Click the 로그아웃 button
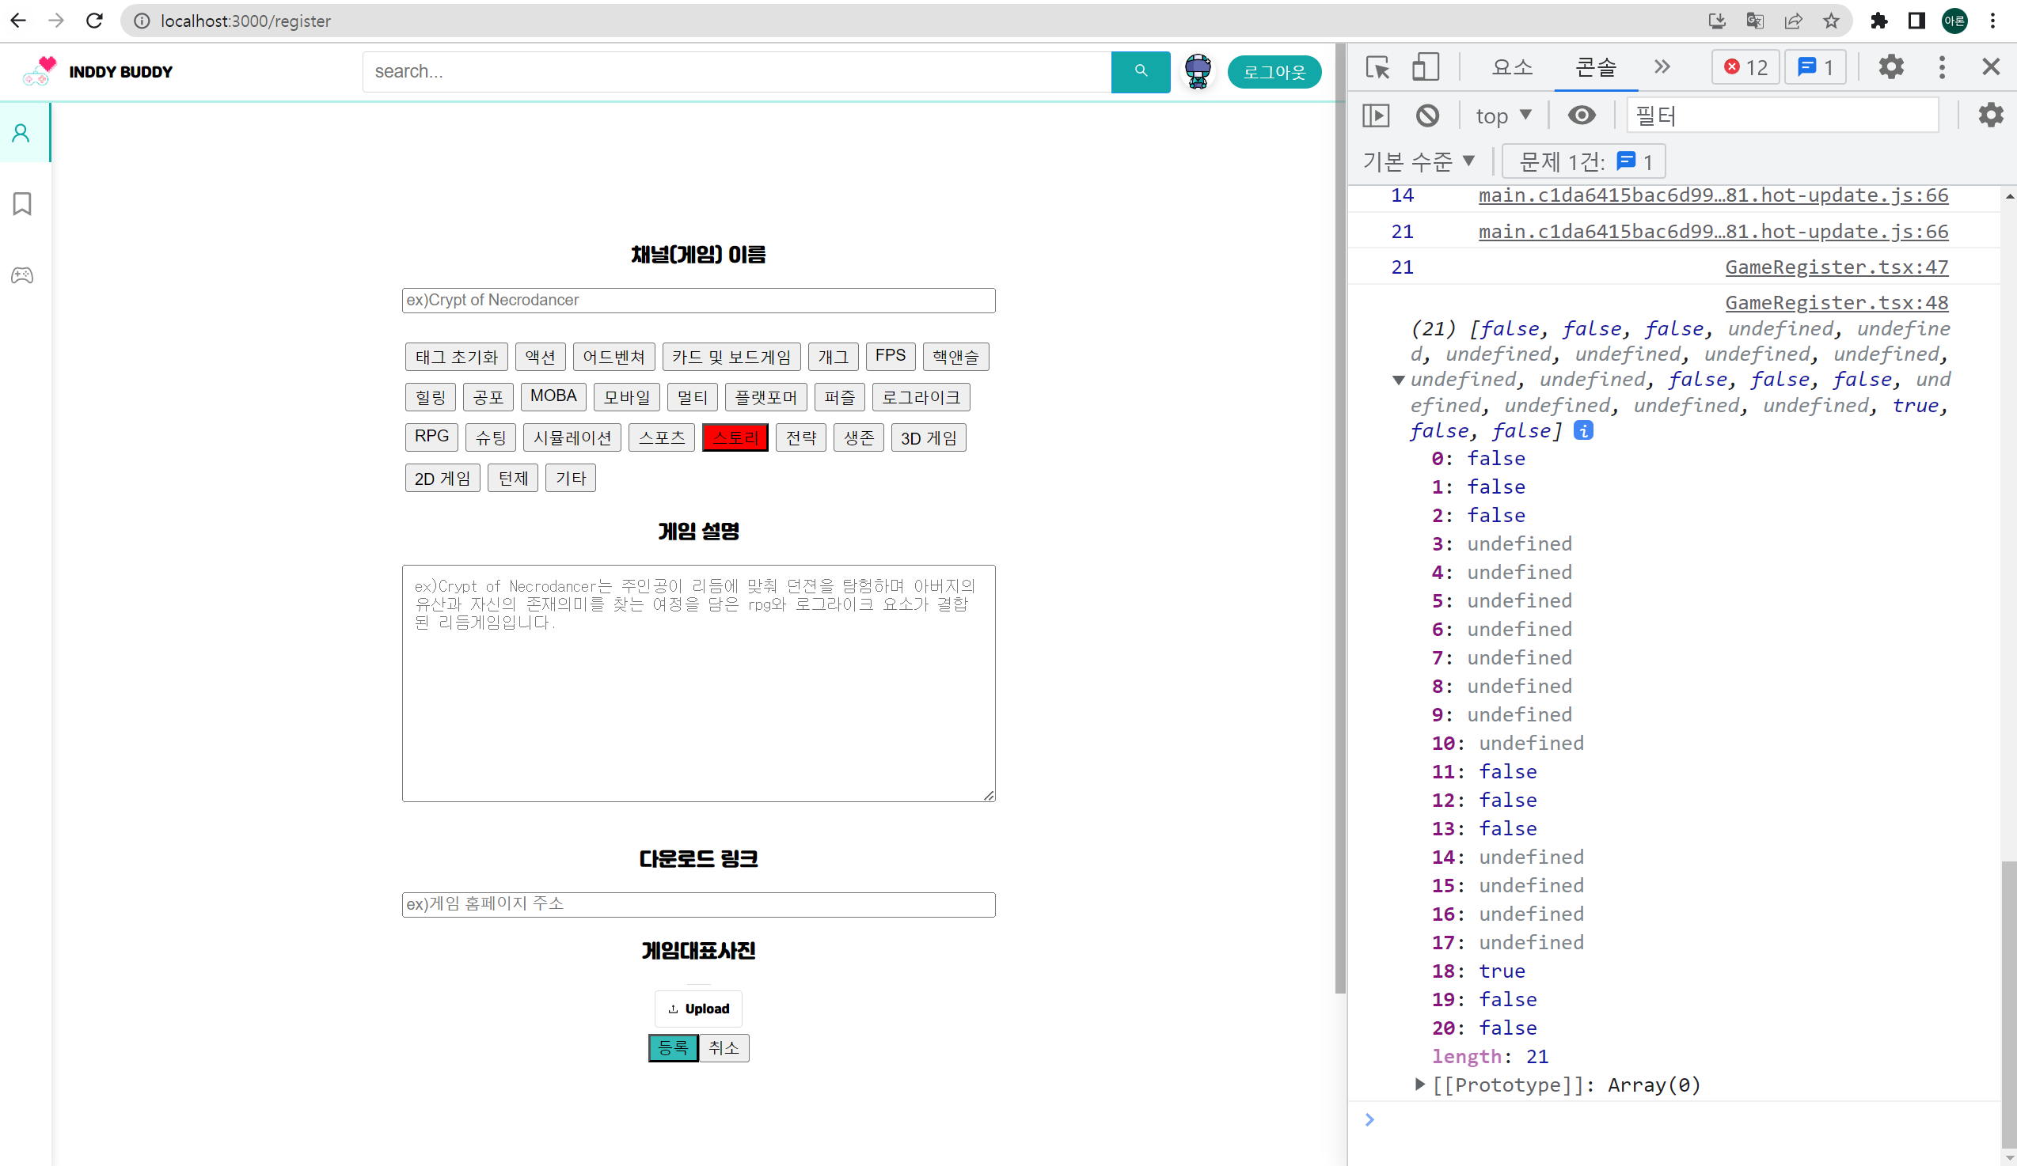The width and height of the screenshot is (2017, 1166). (x=1274, y=72)
